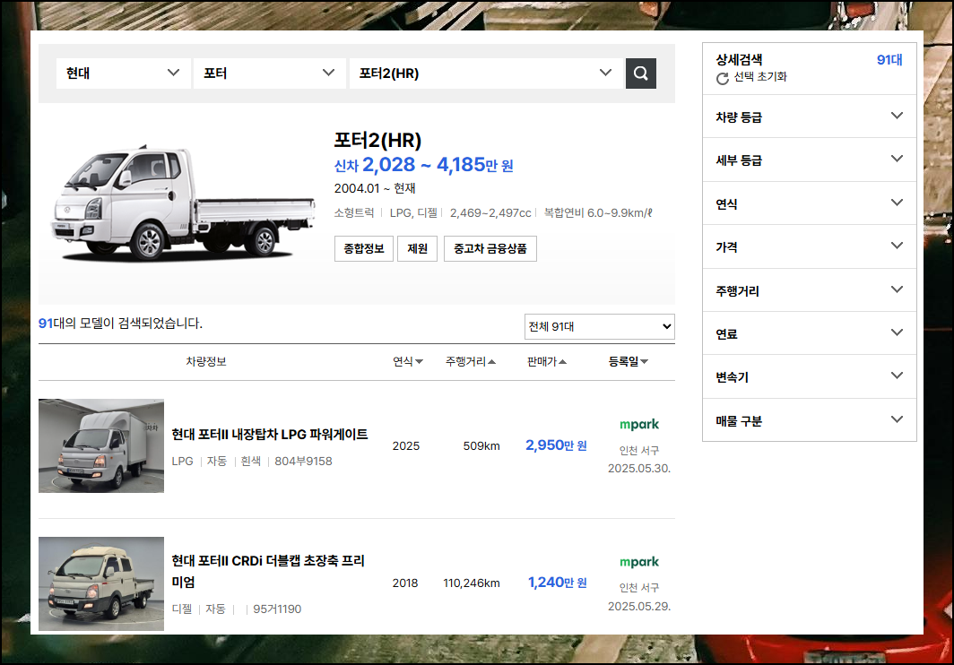The image size is (954, 665).
Task: Click the 95거1190 plate number
Action: (277, 609)
